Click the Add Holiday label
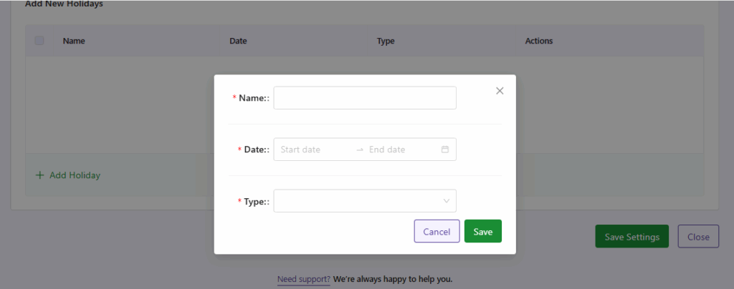This screenshot has height=289, width=734. [75, 175]
